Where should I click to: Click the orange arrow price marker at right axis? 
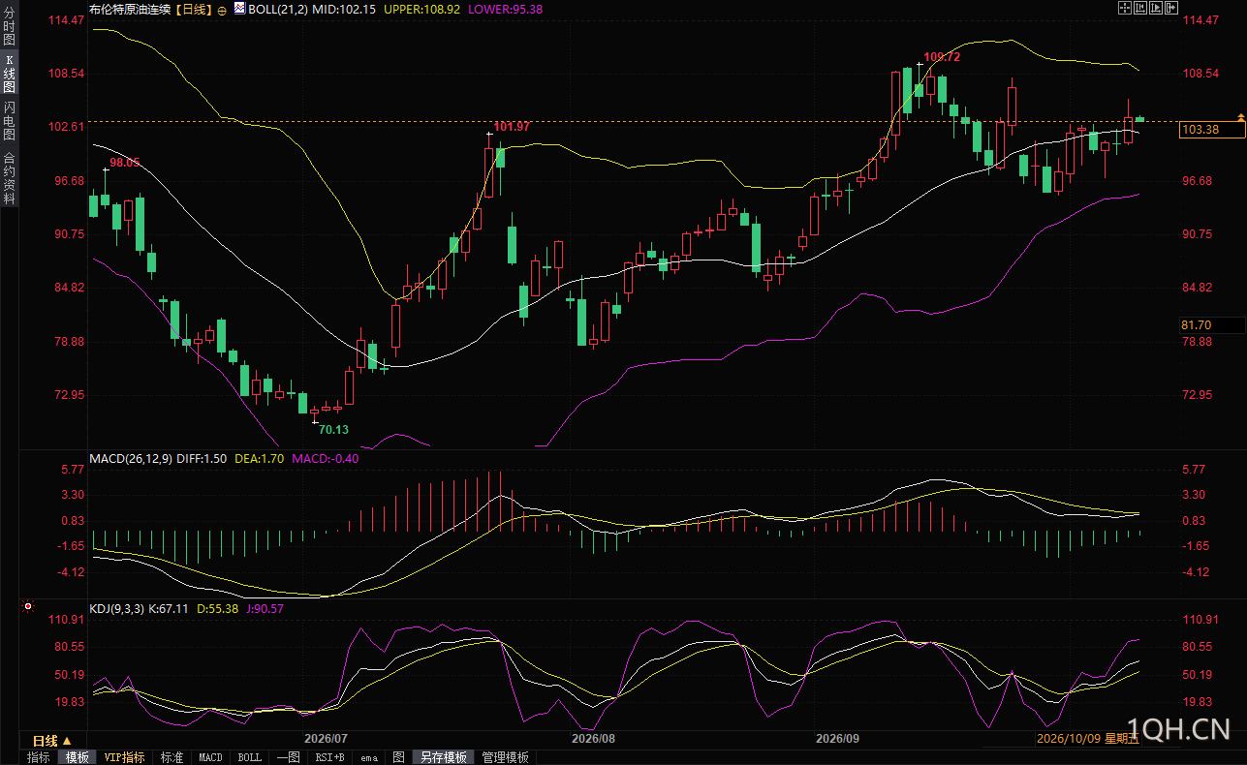click(x=1240, y=116)
